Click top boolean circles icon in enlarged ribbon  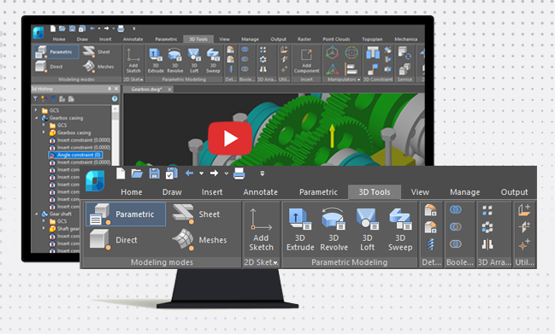[x=456, y=210]
